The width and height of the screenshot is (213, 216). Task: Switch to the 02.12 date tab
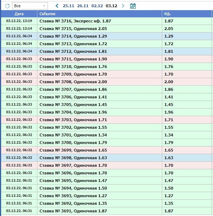[x=97, y=6]
